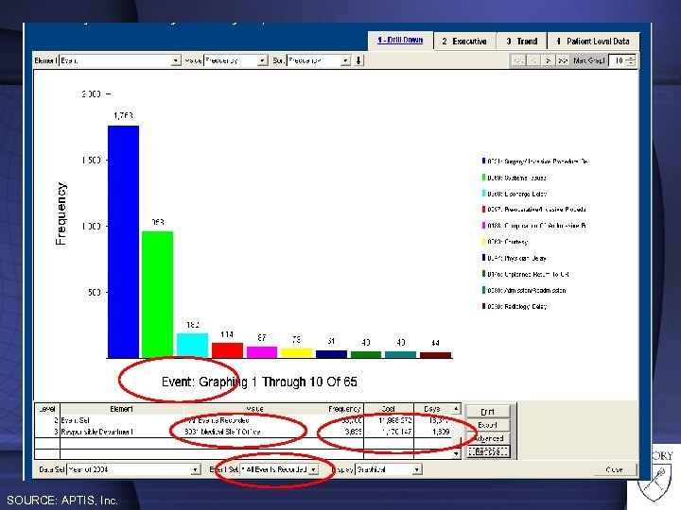Click cyan Discharge Delay legend swatch

483,194
